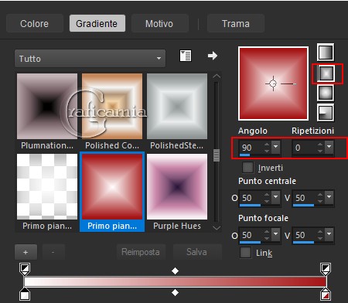Click the Ripetizioni spinner arrows
Image resolution: width=348 pixels, height=303 pixels.
[x=320, y=148]
